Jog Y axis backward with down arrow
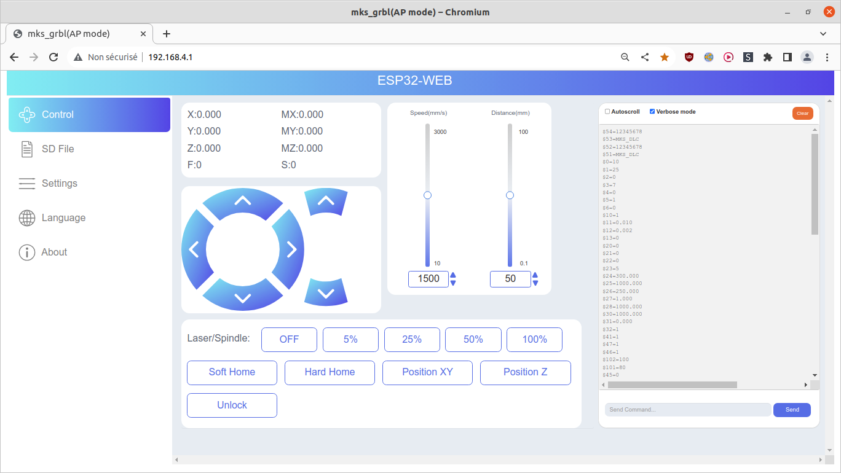The height and width of the screenshot is (473, 841). click(x=243, y=297)
